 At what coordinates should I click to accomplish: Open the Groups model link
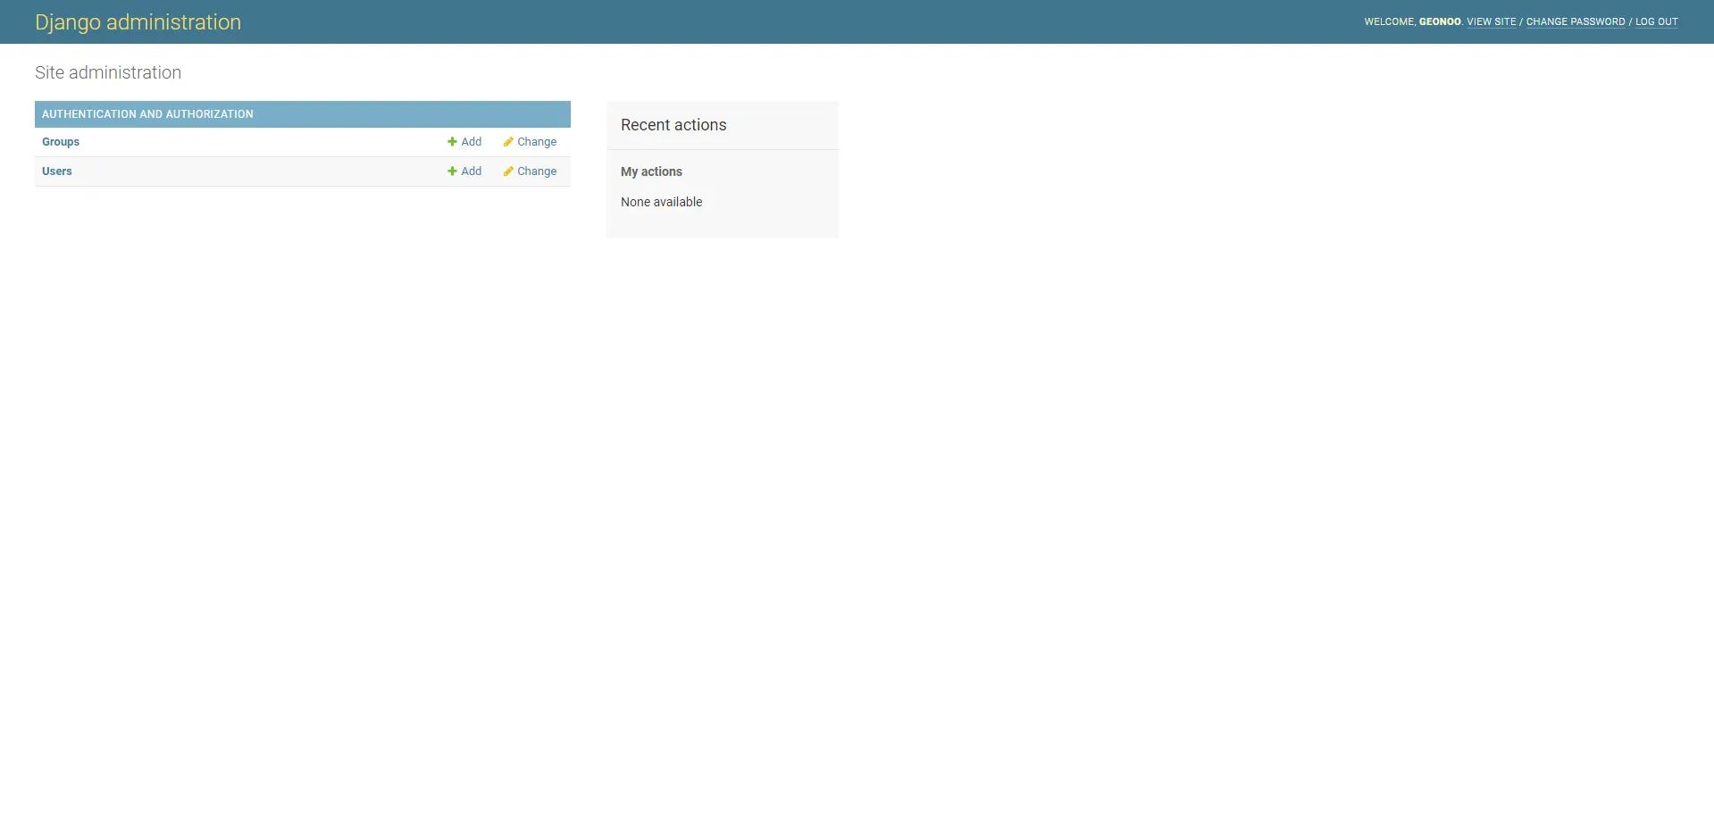61,142
